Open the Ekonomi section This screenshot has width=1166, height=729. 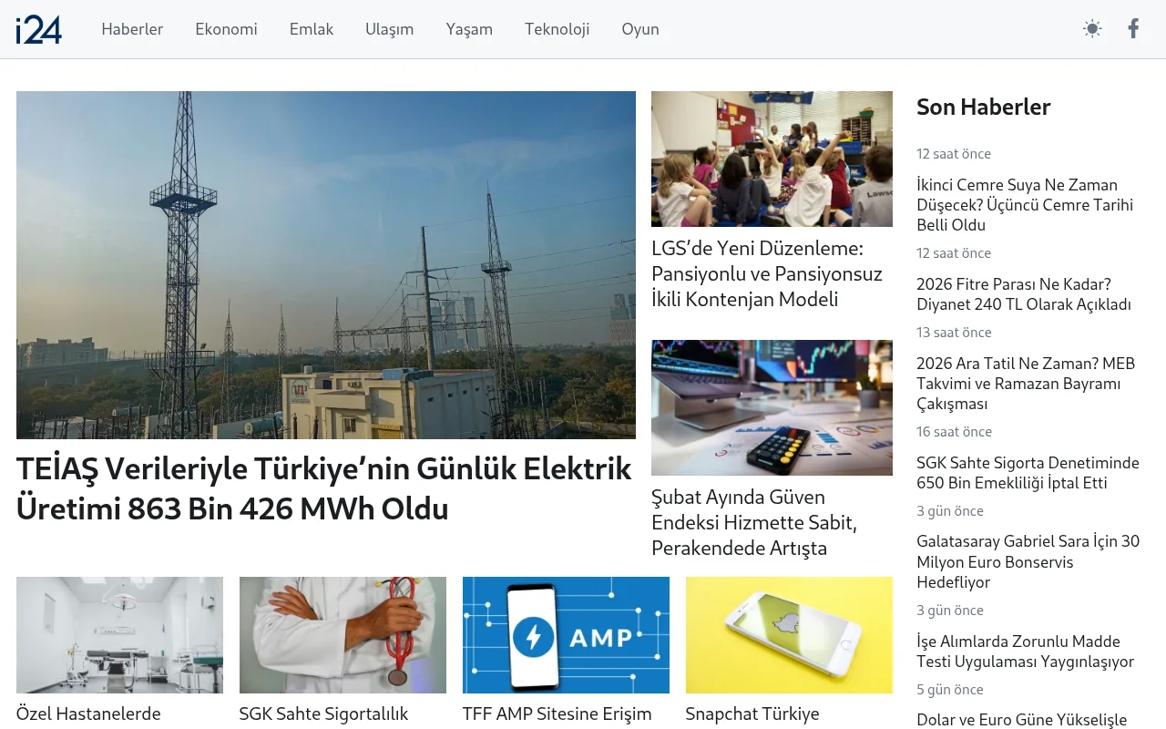(x=226, y=29)
